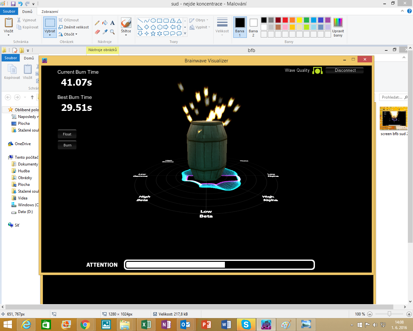This screenshot has height=331, width=413.
Task: Open the Obrys outline dropdown
Action: point(199,20)
